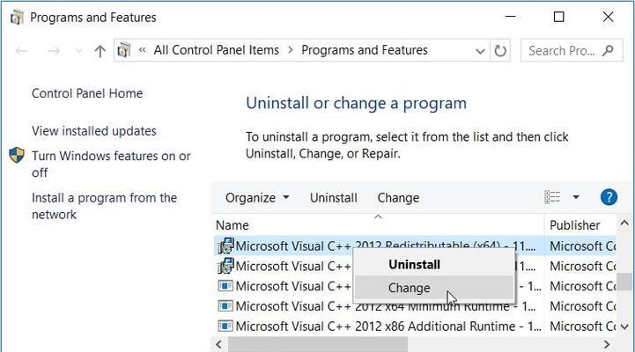
Task: Open Control Panel Home link
Action: pos(87,93)
